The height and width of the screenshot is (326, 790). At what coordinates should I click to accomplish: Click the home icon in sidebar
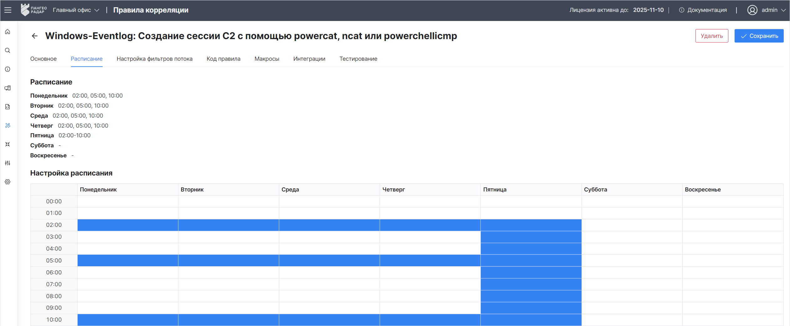[8, 32]
